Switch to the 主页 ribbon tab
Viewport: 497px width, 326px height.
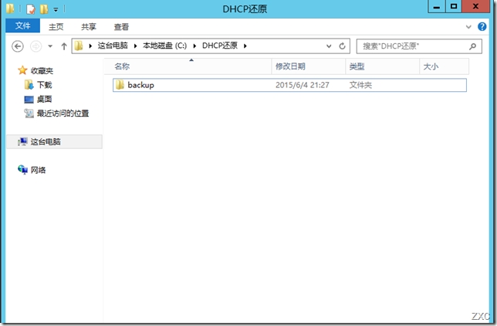[56, 27]
